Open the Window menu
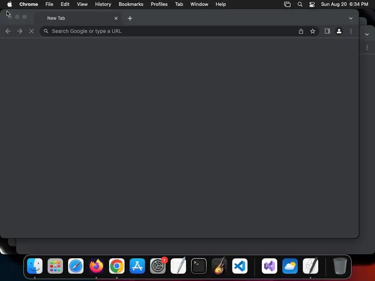Screen dimensions: 375x281 click(199, 4)
